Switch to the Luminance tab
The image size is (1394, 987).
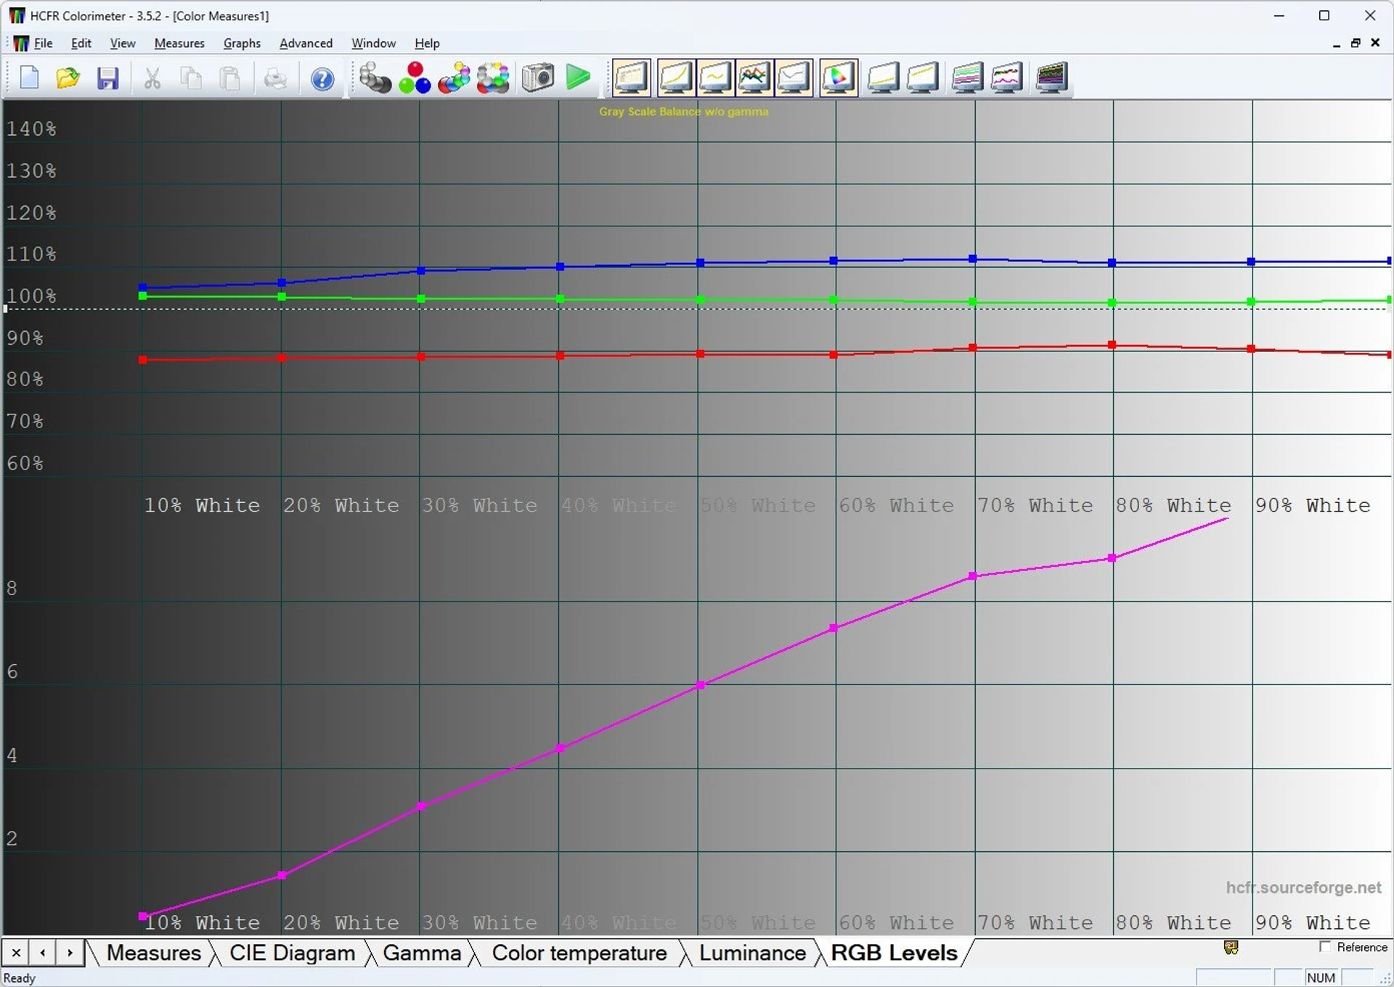752,953
